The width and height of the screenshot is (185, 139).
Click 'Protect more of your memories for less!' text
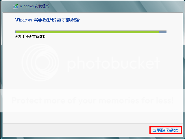click(x=92, y=100)
